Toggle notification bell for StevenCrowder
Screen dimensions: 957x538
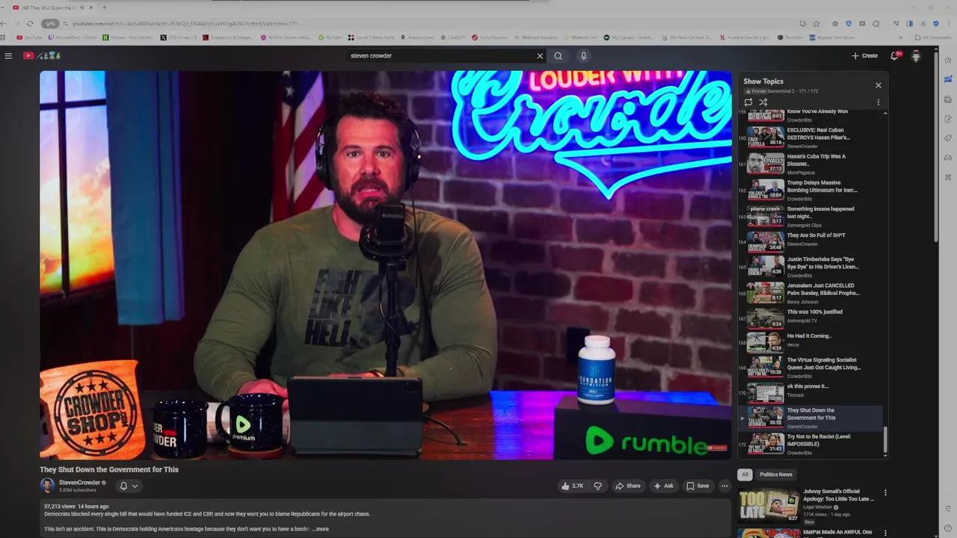click(x=124, y=486)
